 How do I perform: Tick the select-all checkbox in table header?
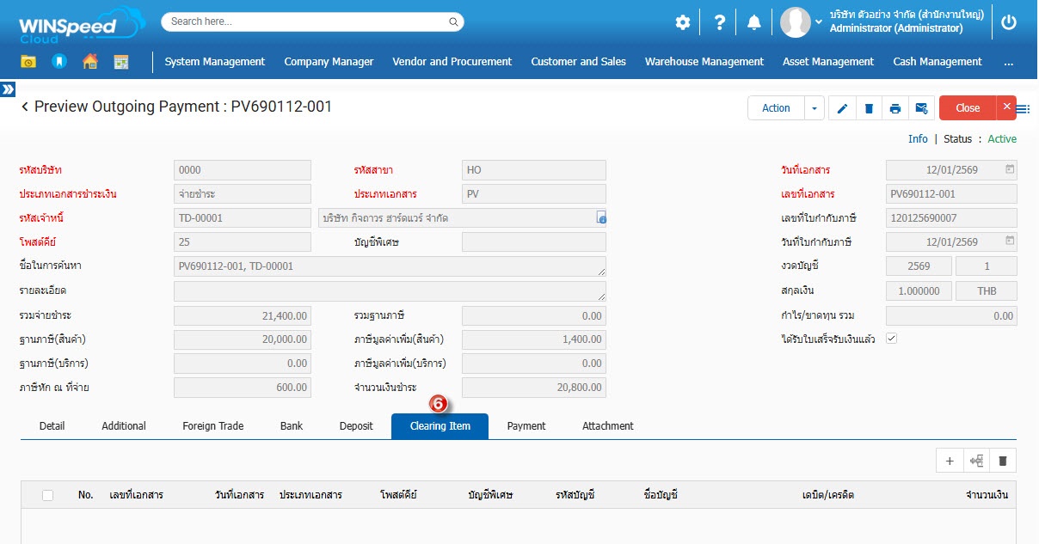[x=47, y=495]
